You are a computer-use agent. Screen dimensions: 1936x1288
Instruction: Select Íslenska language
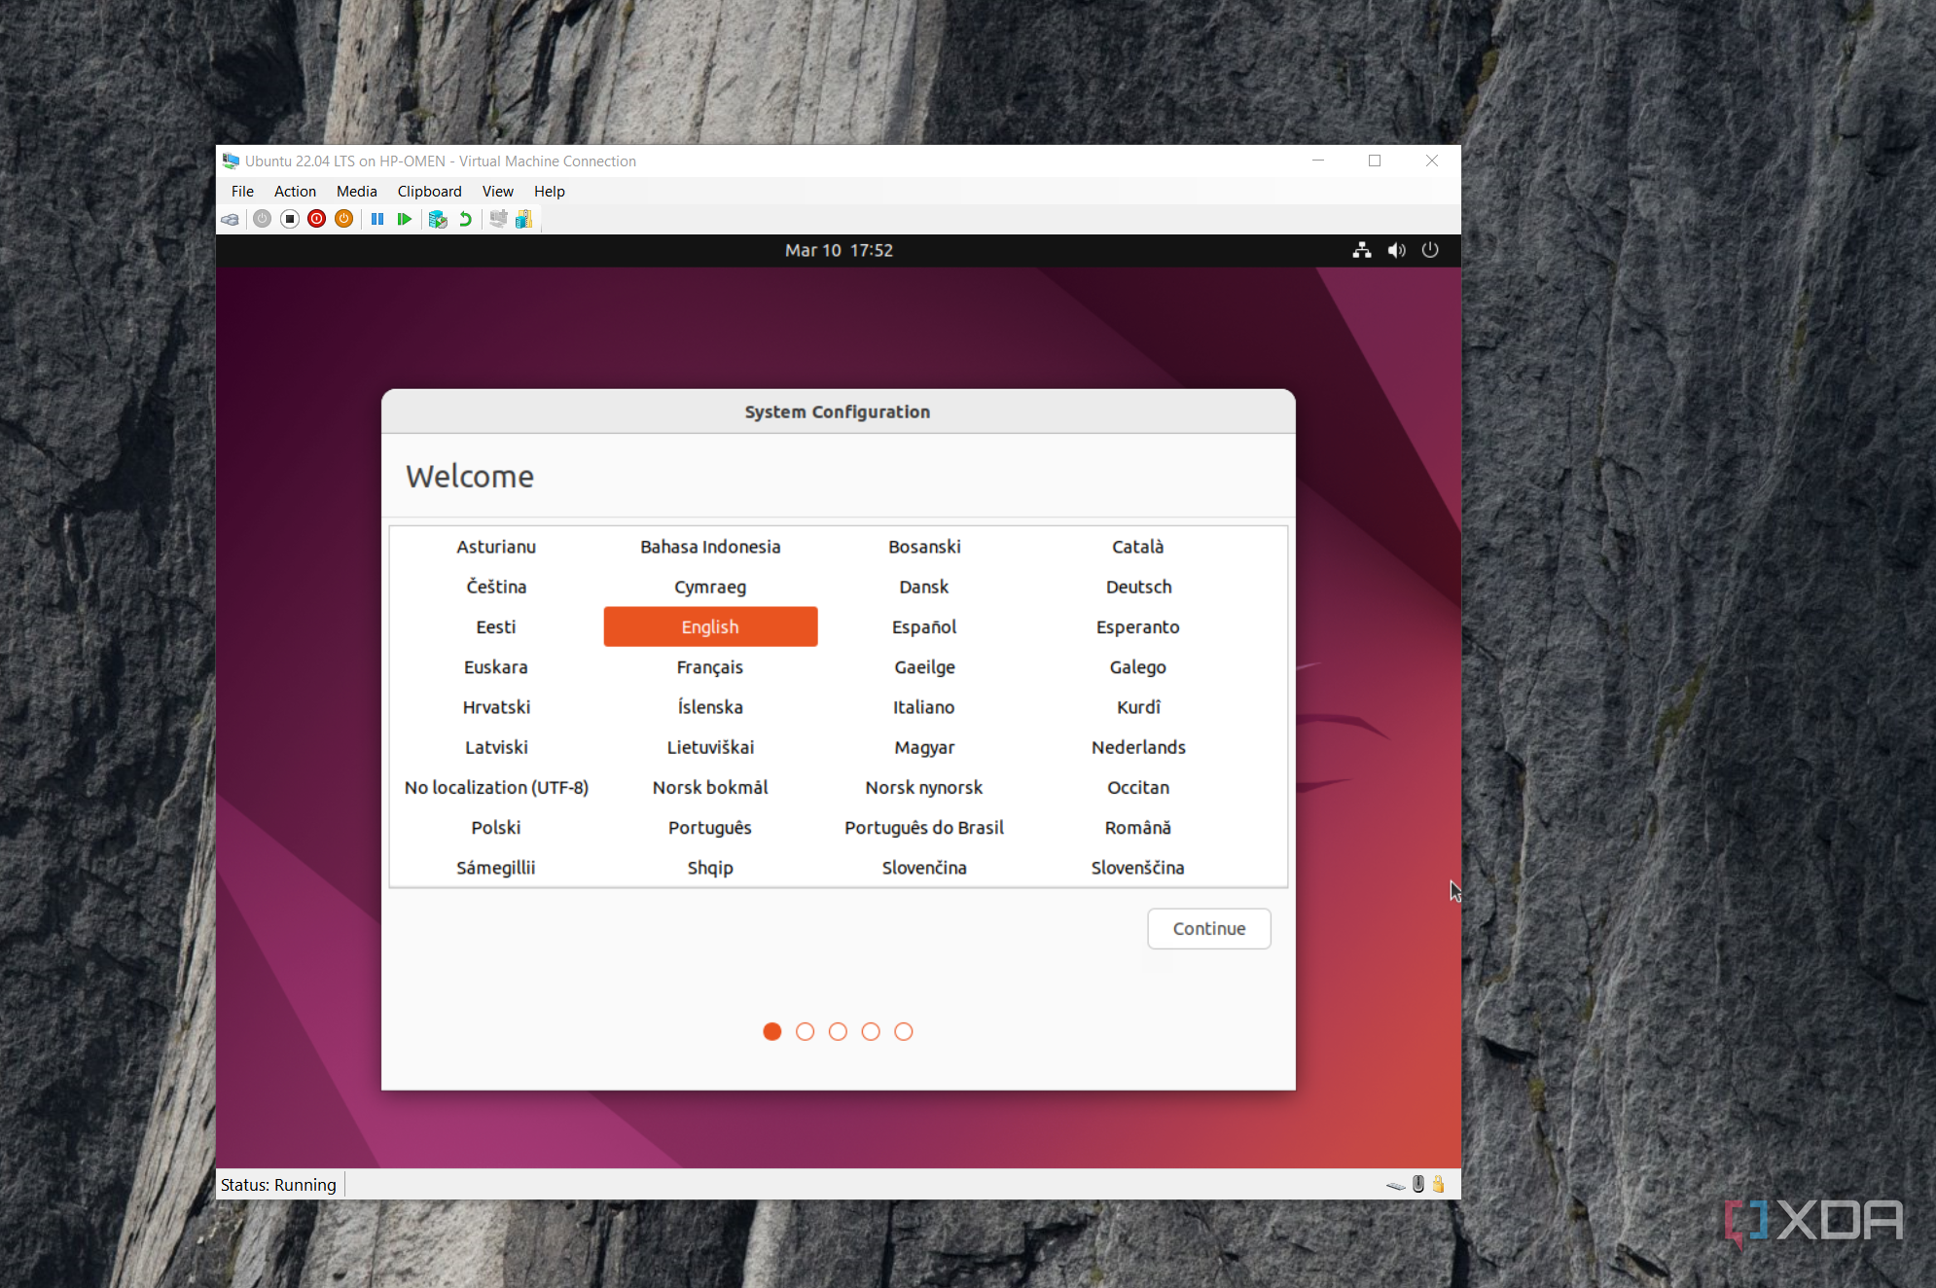tap(710, 707)
